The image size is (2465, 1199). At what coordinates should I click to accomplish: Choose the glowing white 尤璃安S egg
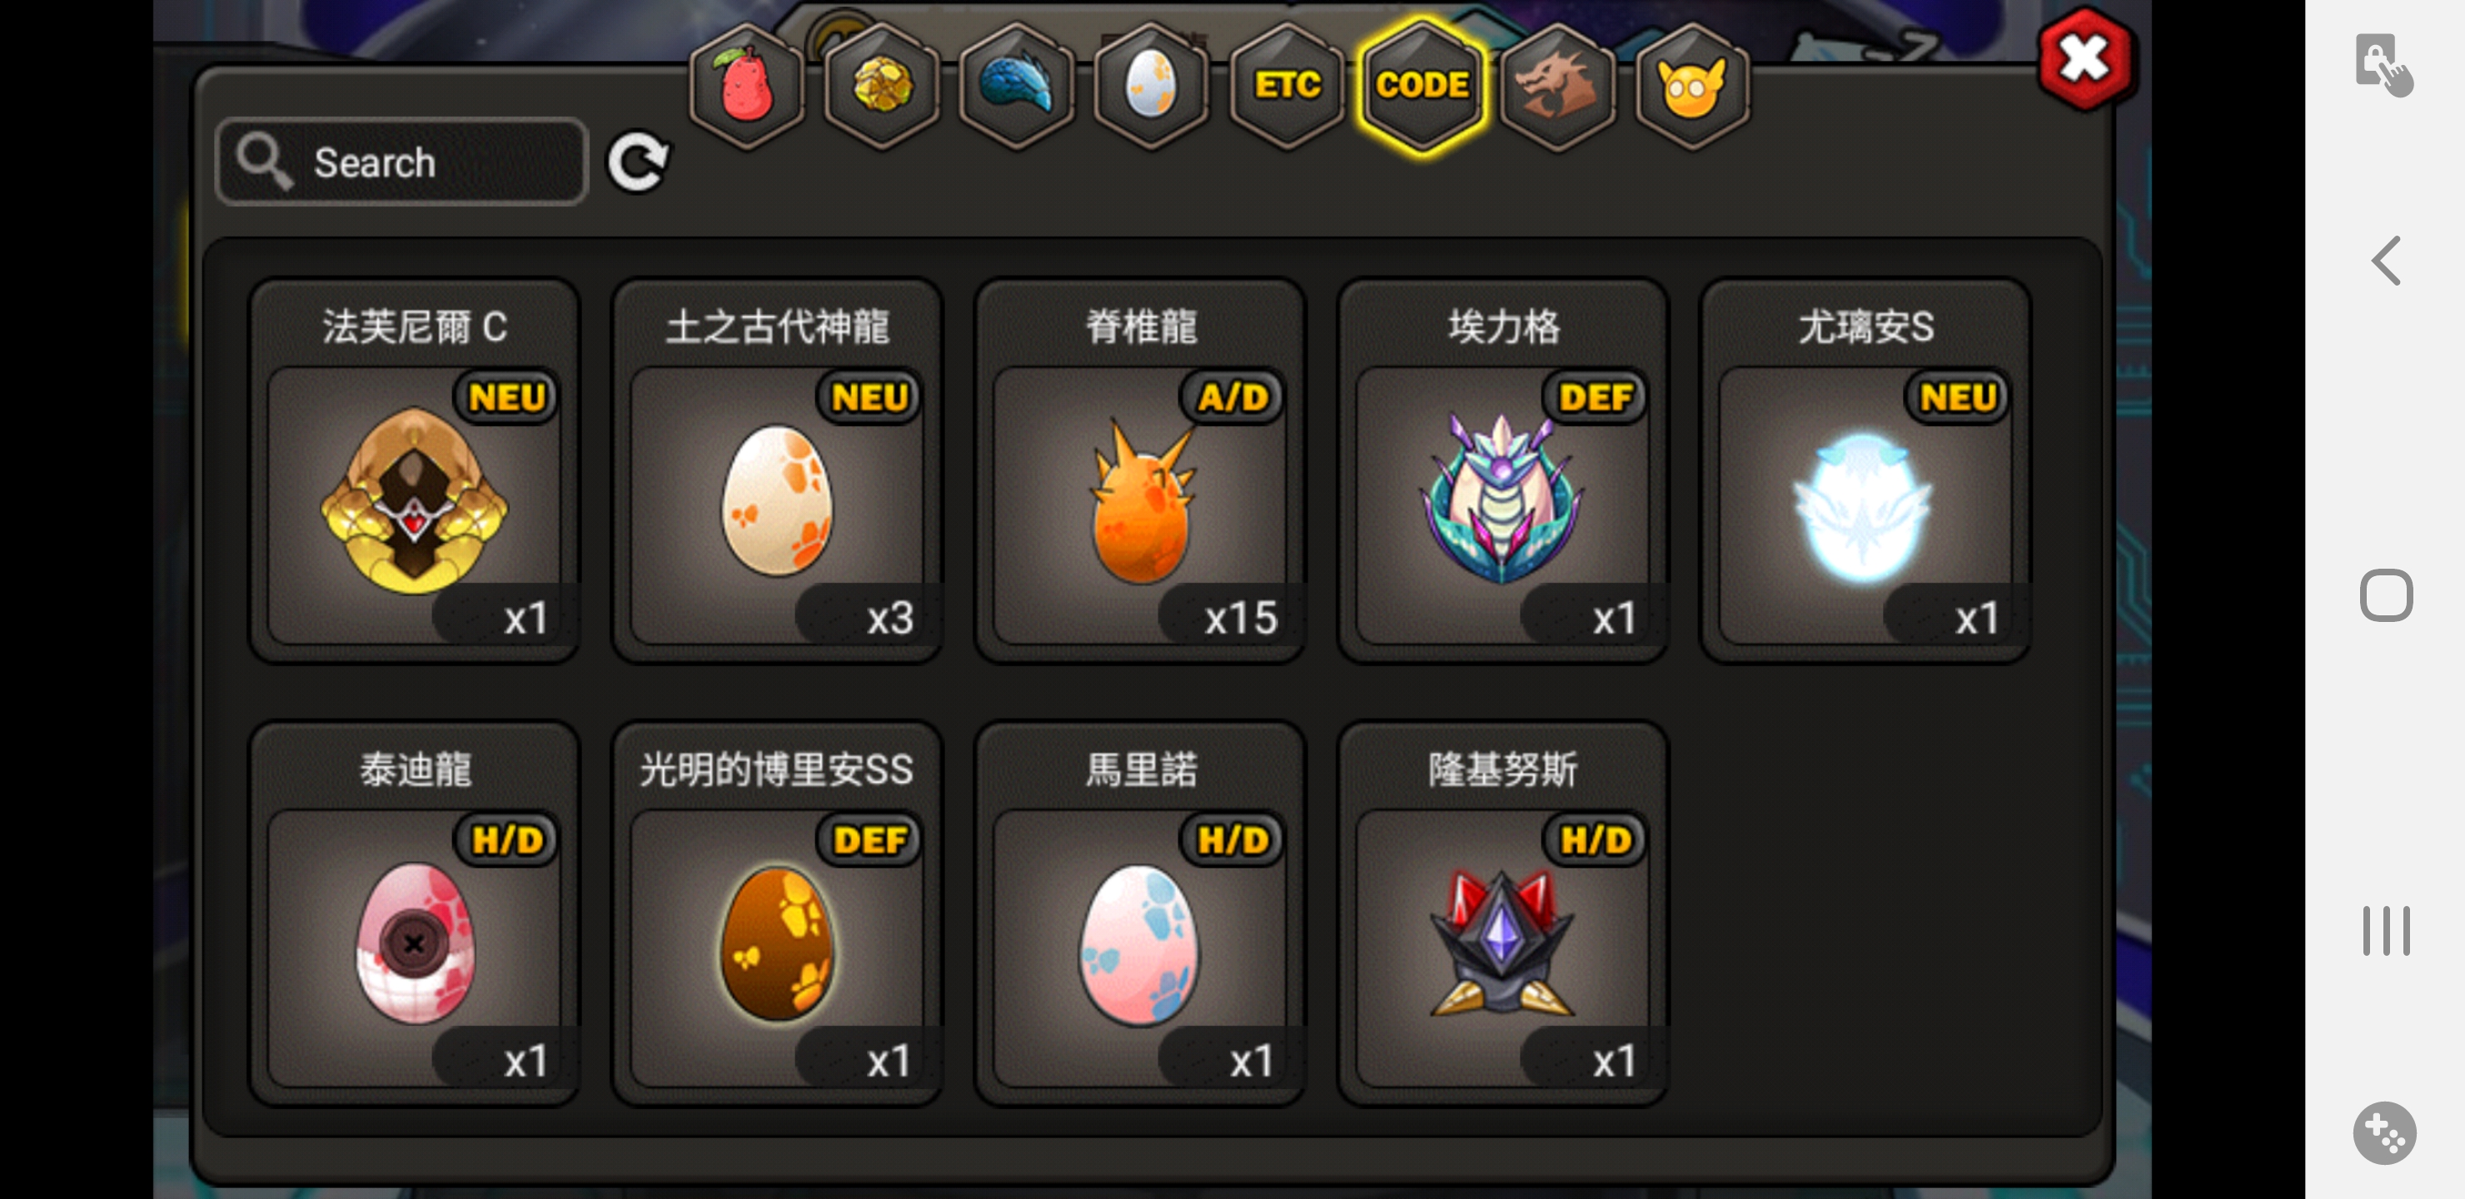(1865, 470)
